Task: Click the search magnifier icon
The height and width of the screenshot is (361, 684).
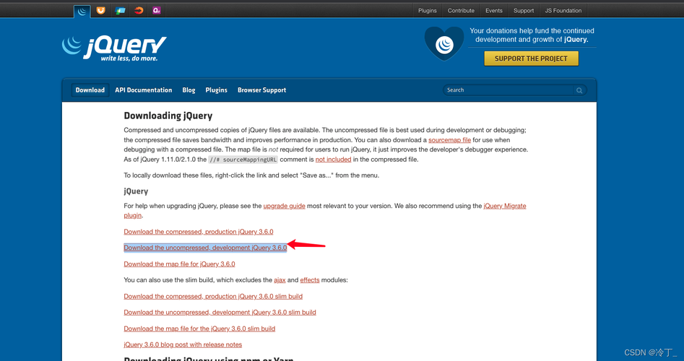Action: (x=579, y=90)
